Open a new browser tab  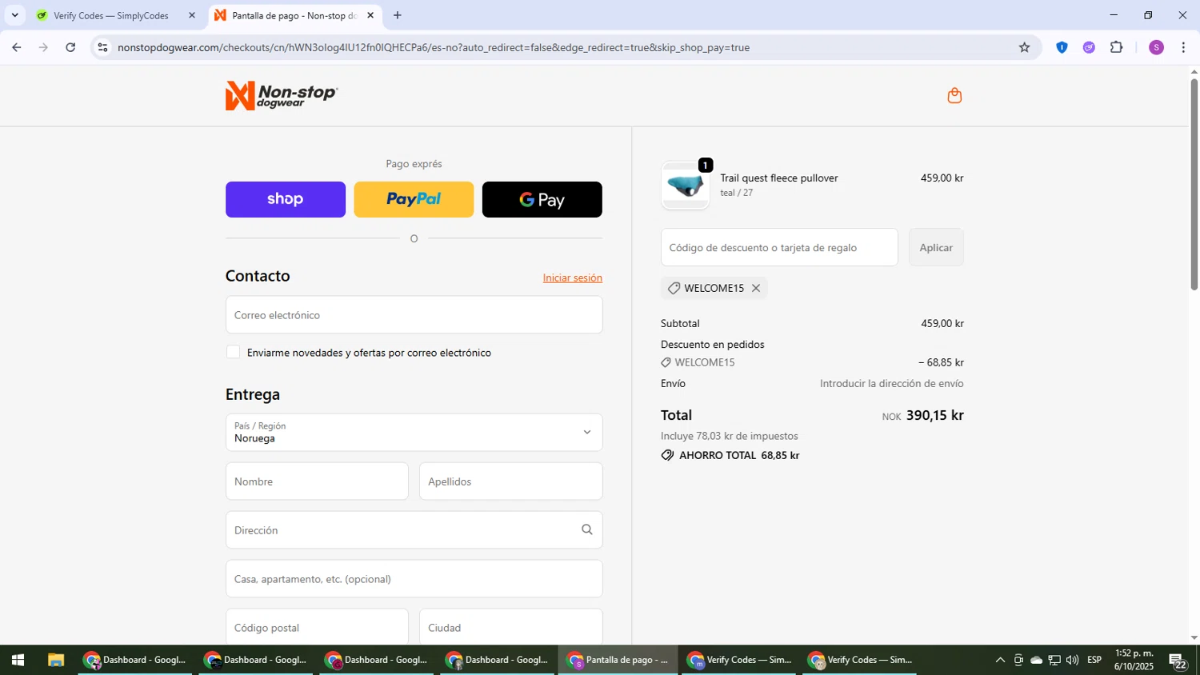[398, 15]
